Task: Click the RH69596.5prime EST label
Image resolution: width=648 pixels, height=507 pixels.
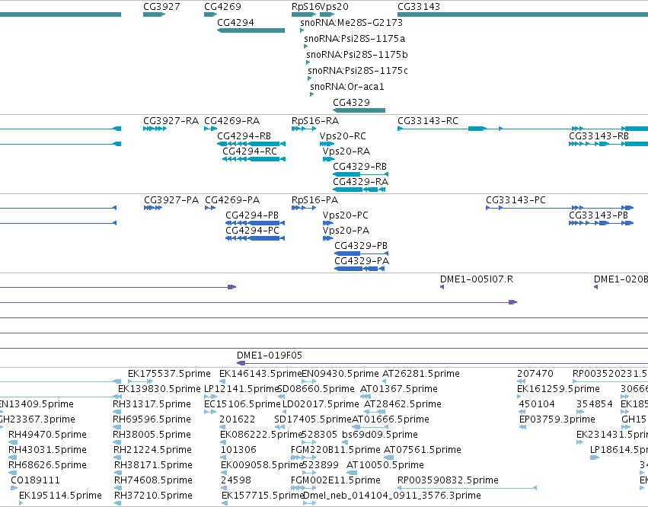Action: pyautogui.click(x=152, y=419)
